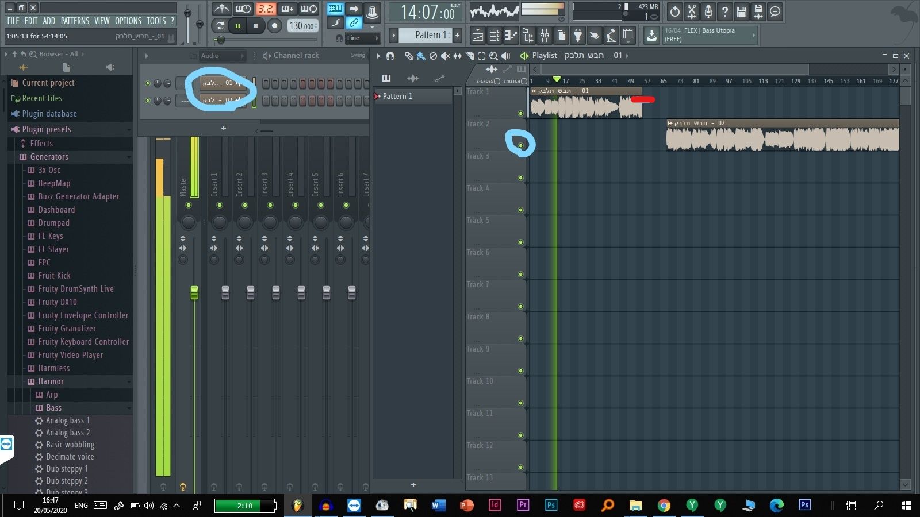
Task: Select the Slice tool in playlist toolbar
Action: click(469, 56)
